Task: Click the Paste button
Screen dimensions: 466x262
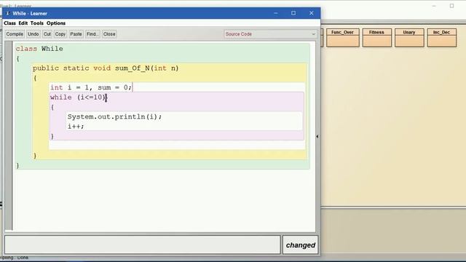Action: coord(76,34)
